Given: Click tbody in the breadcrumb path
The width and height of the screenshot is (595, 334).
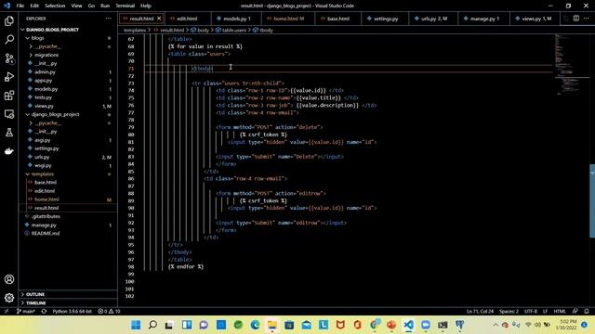Looking at the screenshot, I should pyautogui.click(x=263, y=30).
